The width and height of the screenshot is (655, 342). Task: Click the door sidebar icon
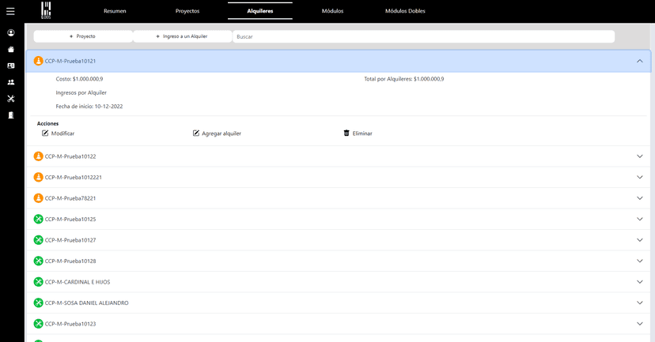click(x=11, y=115)
